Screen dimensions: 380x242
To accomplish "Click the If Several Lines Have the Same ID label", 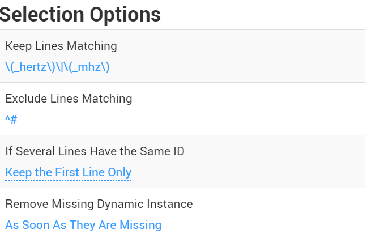I will point(95,151).
